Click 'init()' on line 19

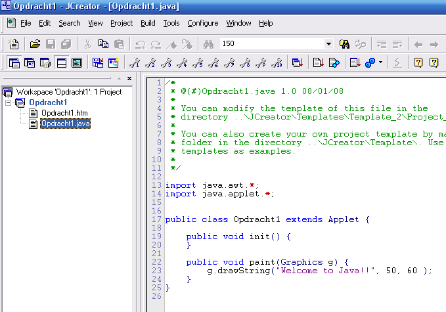coord(265,236)
